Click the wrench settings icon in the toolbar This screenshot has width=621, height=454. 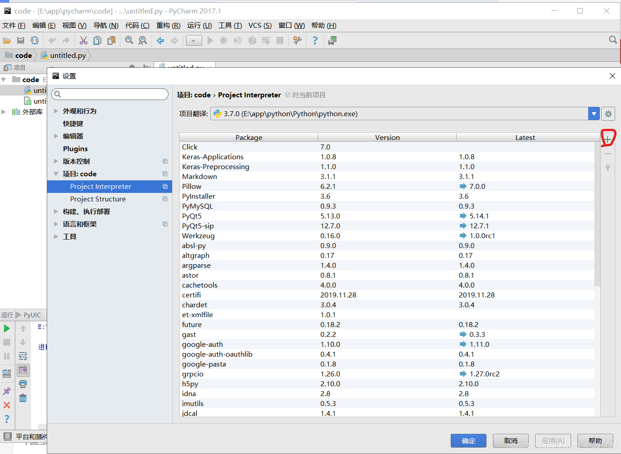[x=297, y=40]
